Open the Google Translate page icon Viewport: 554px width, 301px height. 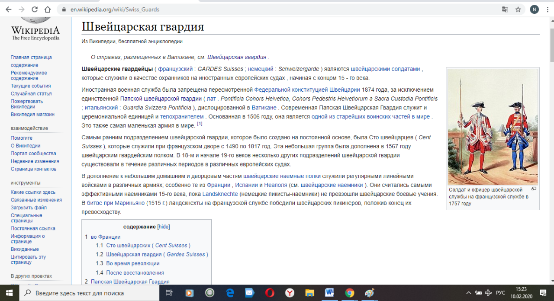(x=505, y=10)
